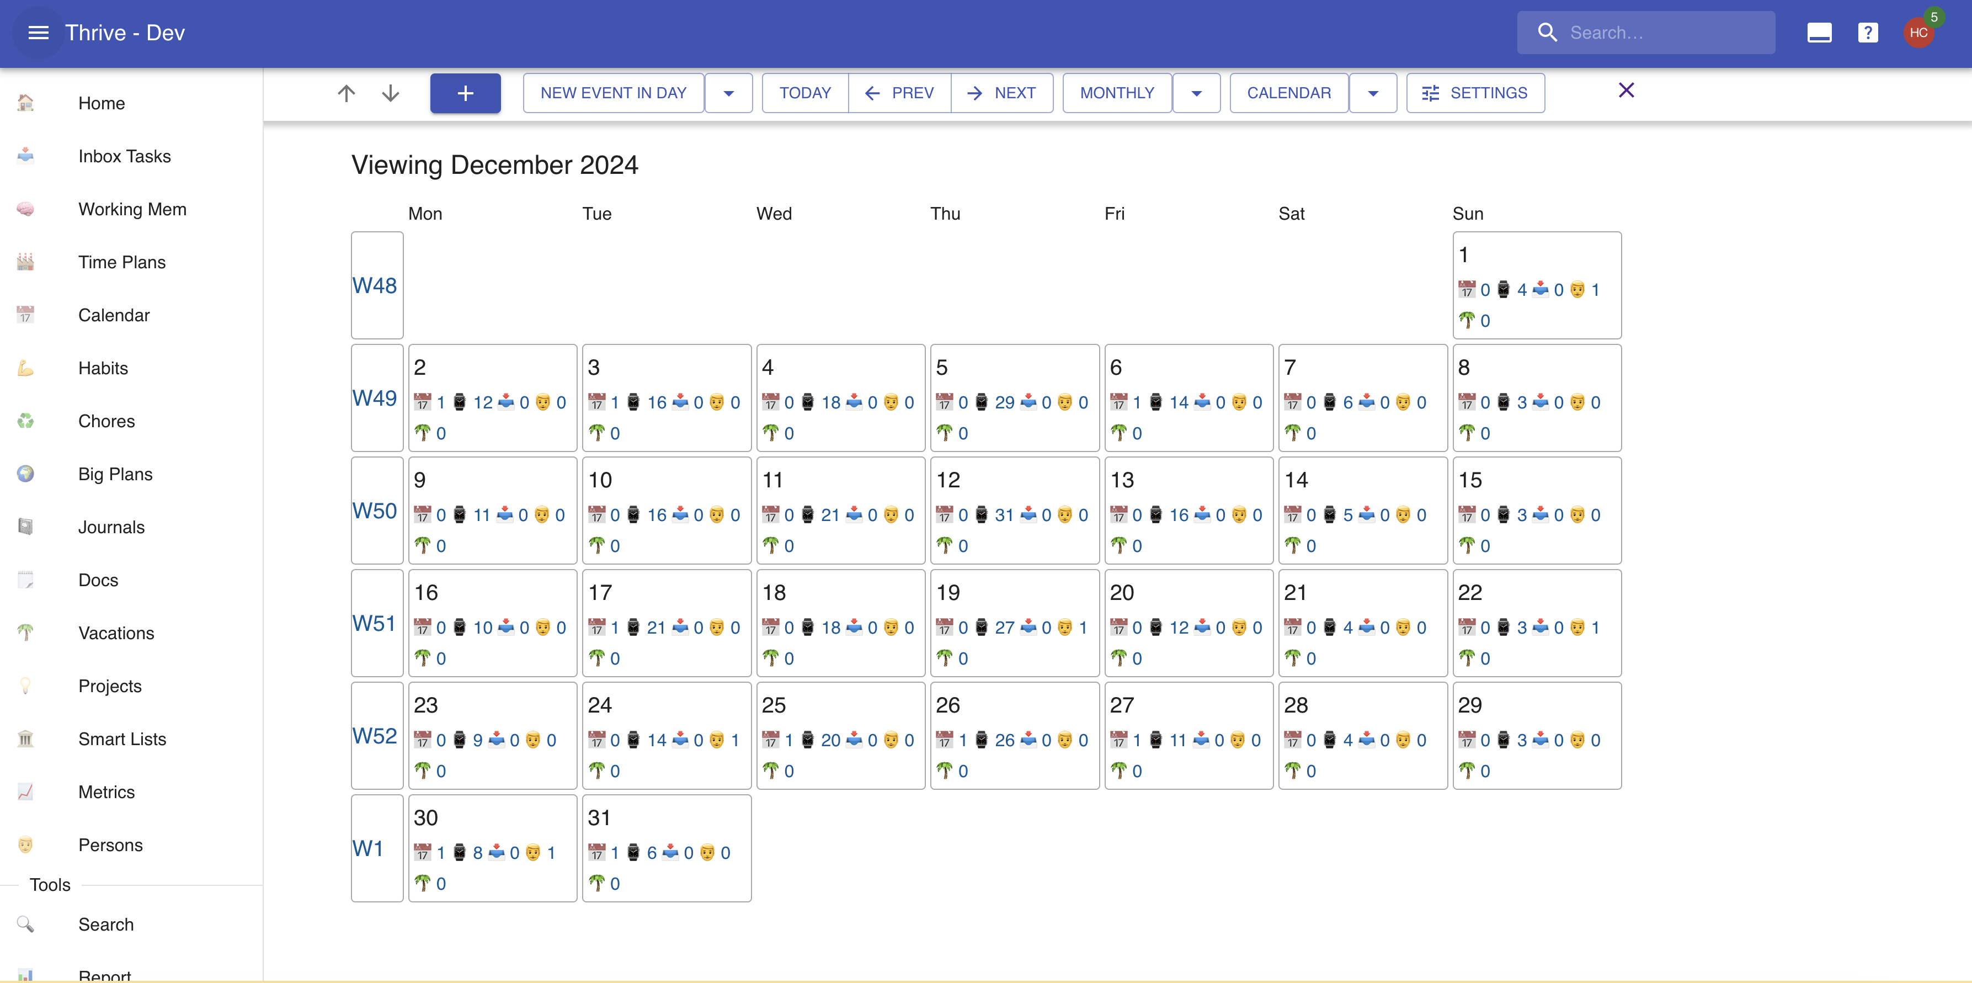1972x983 pixels.
Task: Select the Chores recycle icon
Action: [25, 421]
